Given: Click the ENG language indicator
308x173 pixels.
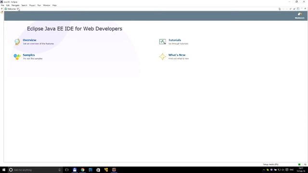Looking at the screenshot, I should click(x=292, y=170).
